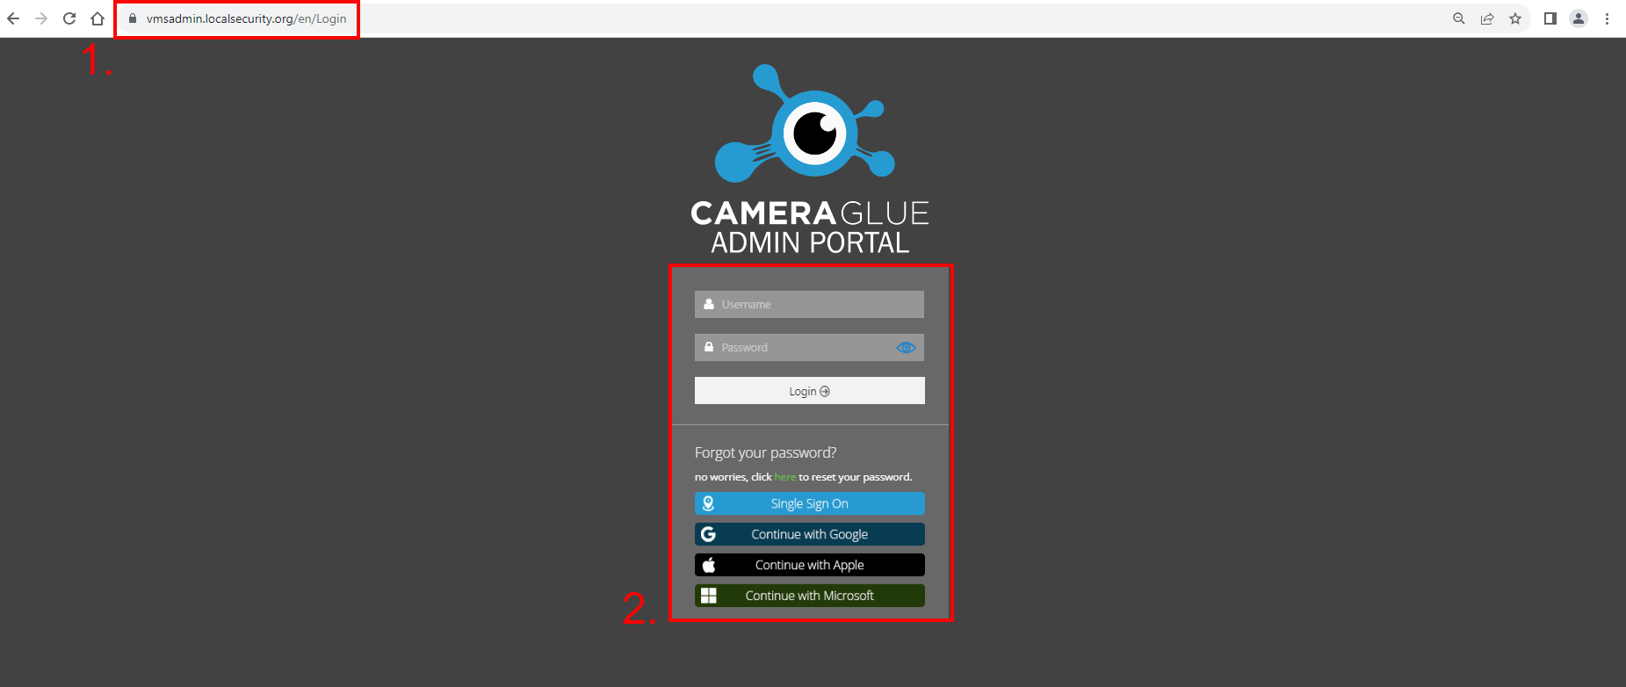
Task: Open the browser profile avatar
Action: [x=1579, y=18]
